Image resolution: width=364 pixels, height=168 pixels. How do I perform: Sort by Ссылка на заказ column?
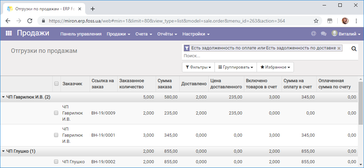click(x=104, y=83)
